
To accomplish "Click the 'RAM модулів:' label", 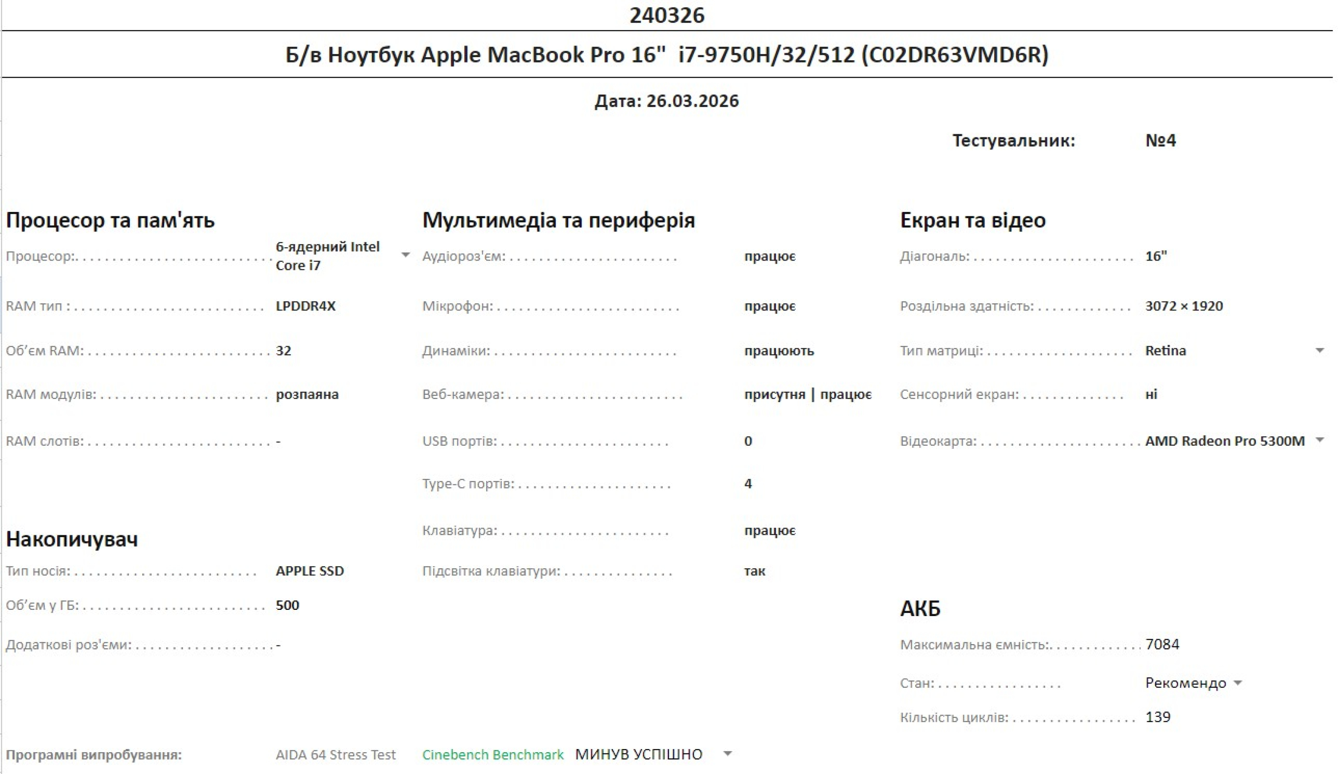I will point(51,395).
